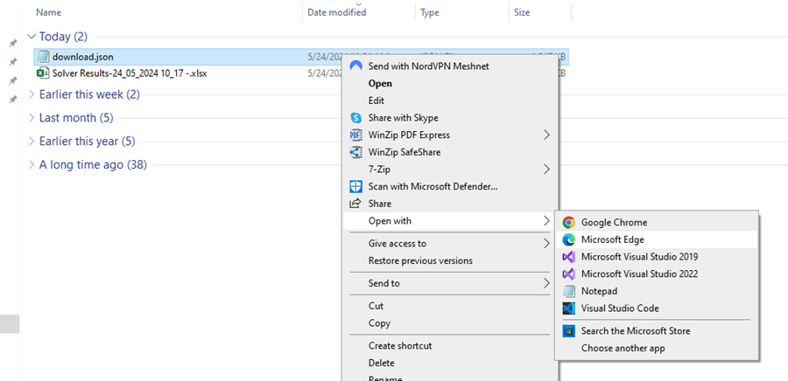Screen dimensions: 788x381
Task: Choose Copy from the context menu
Action: pos(380,323)
